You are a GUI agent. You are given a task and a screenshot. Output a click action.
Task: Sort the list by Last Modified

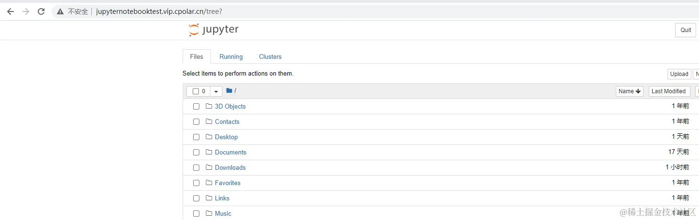pos(668,91)
